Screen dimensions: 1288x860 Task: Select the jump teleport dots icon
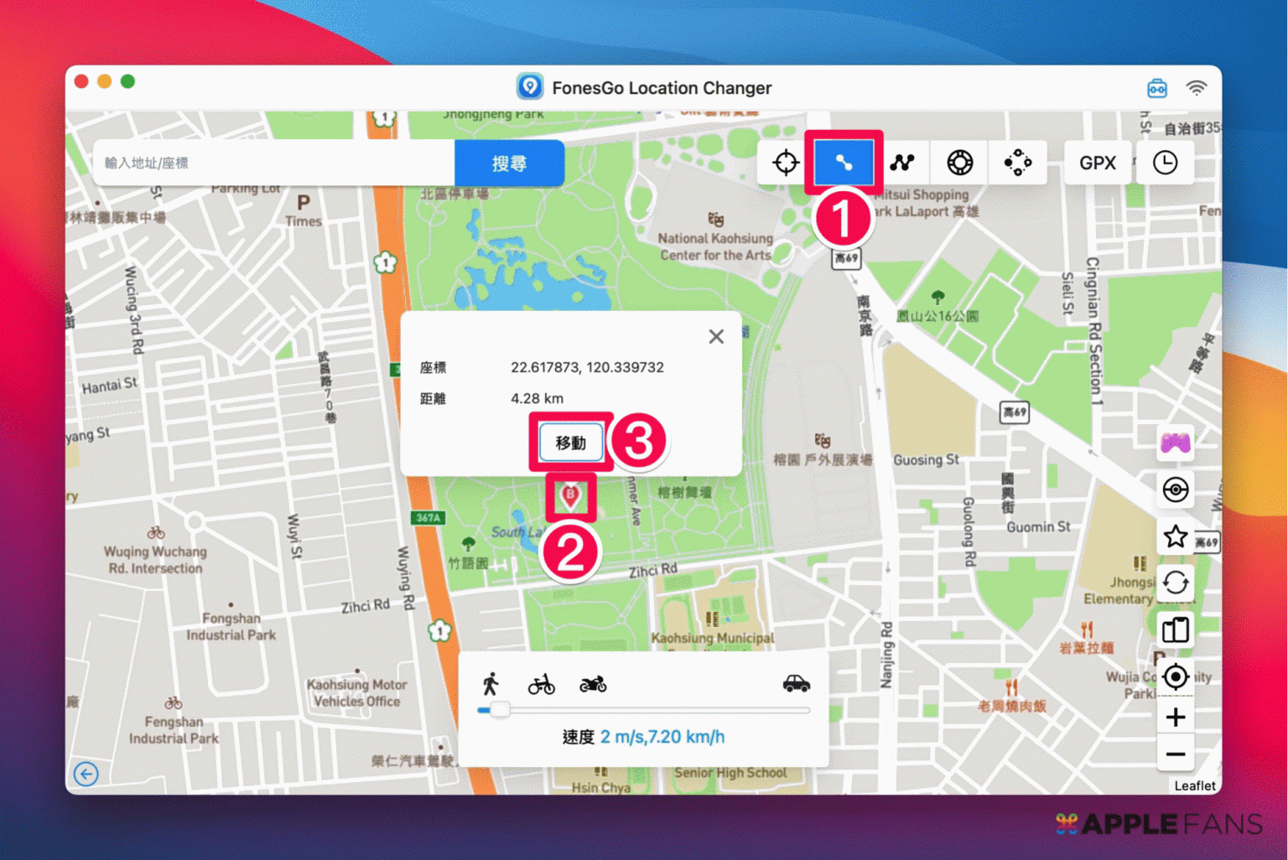[x=1017, y=163]
